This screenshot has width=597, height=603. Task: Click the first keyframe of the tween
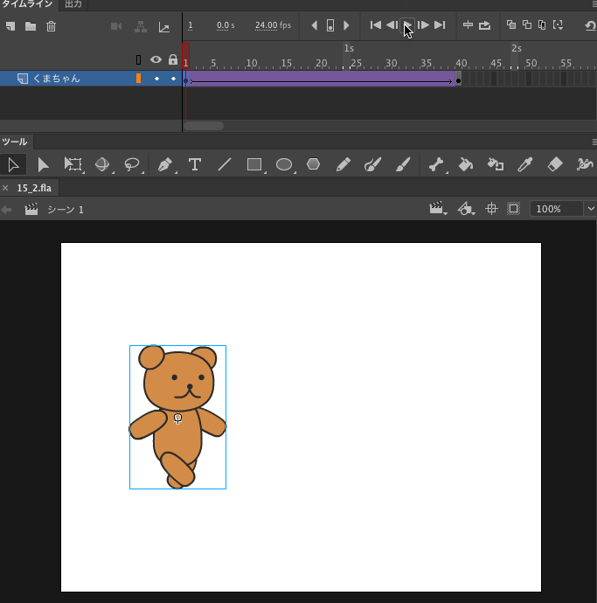pos(186,80)
